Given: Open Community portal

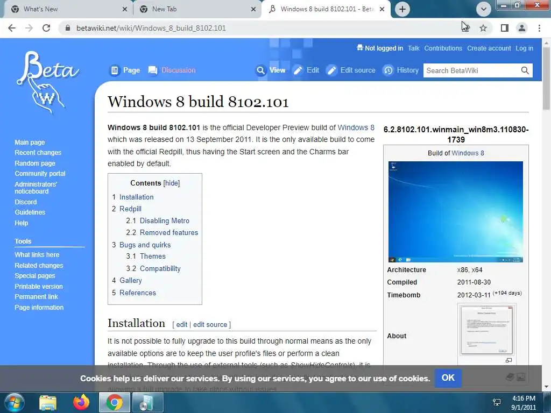Looking at the screenshot, I should 40,174.
